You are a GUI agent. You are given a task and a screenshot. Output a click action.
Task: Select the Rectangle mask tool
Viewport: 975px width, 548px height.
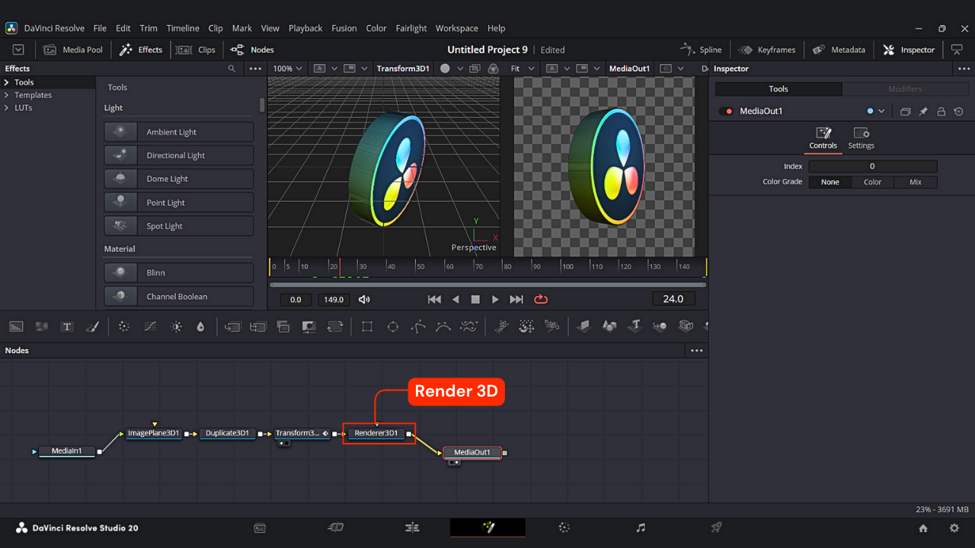tap(367, 327)
